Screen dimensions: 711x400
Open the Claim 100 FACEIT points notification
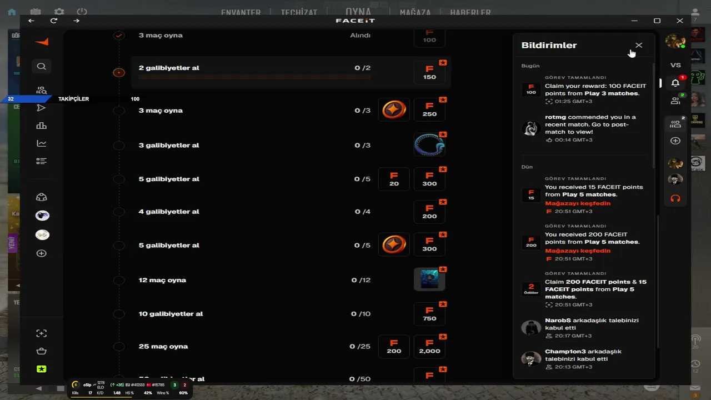[585, 89]
